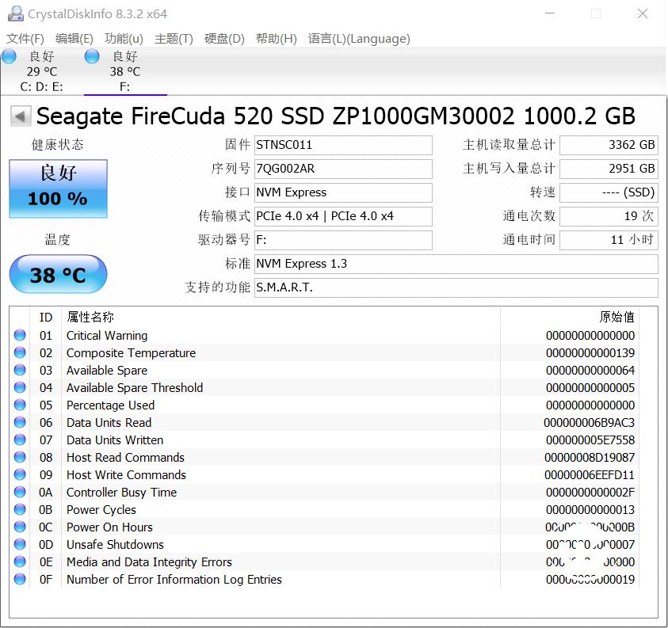Click the blue status dot beside Critical Warning
Image resolution: width=668 pixels, height=628 pixels.
[19, 335]
